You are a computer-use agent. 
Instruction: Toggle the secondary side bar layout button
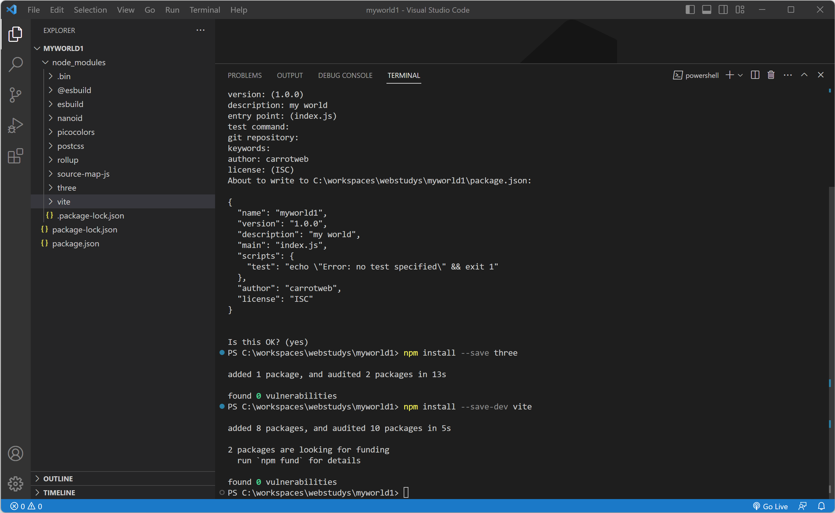coord(723,10)
